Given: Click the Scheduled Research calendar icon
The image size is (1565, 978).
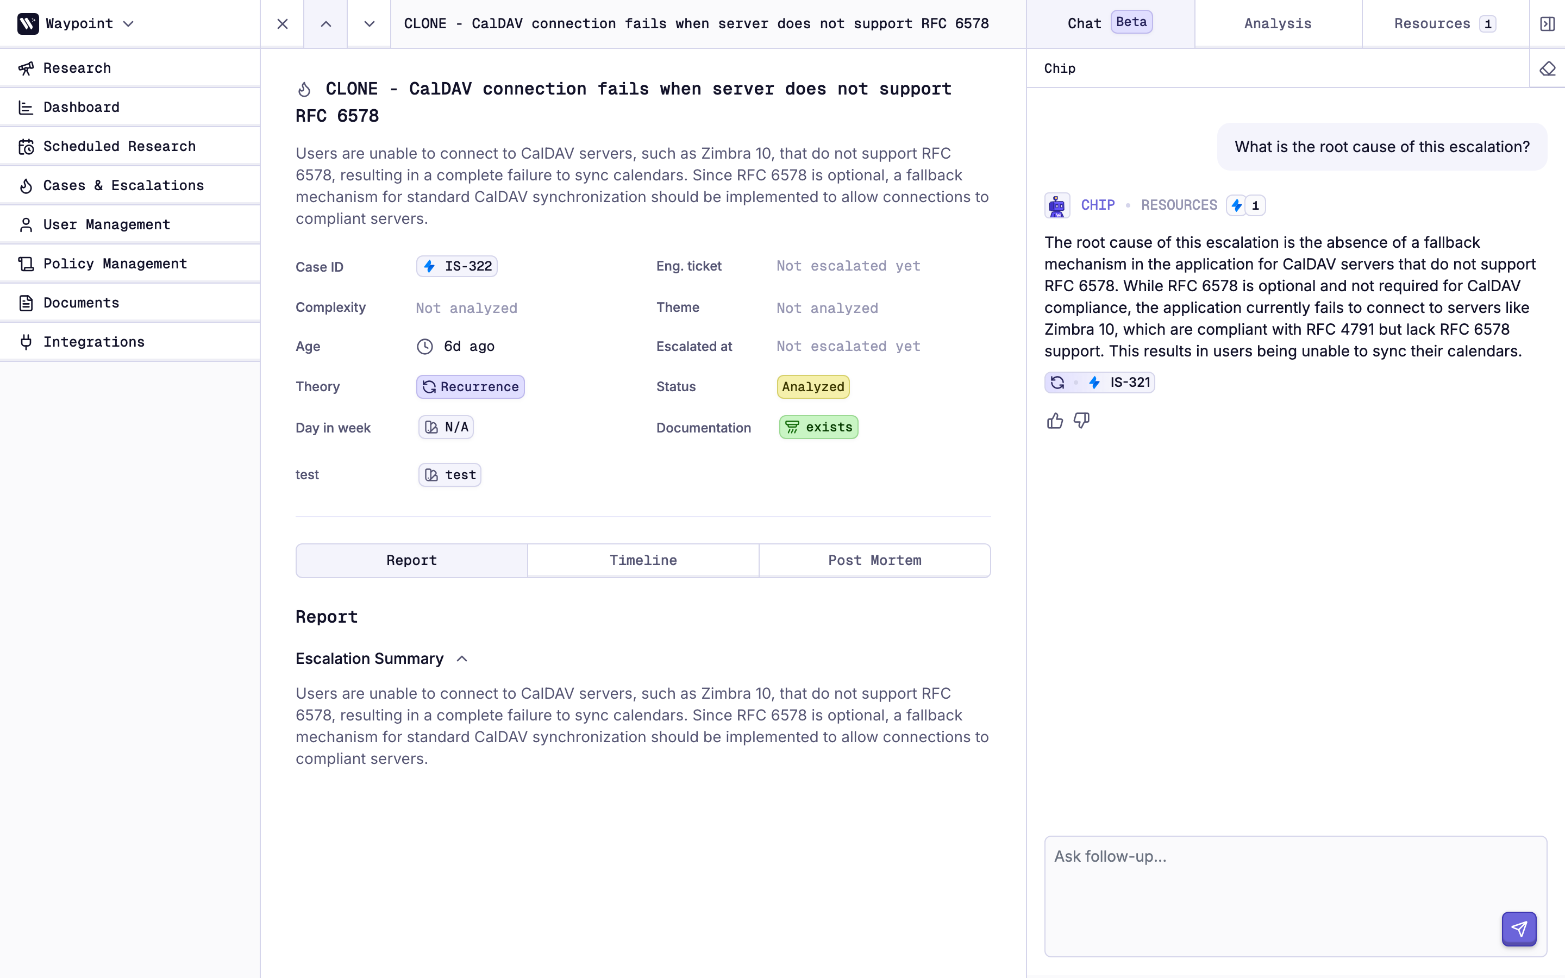Looking at the screenshot, I should coord(26,147).
